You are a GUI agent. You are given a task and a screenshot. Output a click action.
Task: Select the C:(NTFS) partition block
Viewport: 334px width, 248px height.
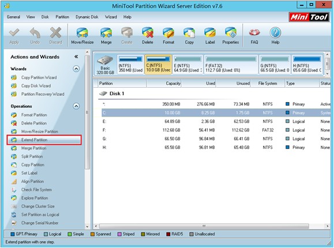tap(158, 65)
